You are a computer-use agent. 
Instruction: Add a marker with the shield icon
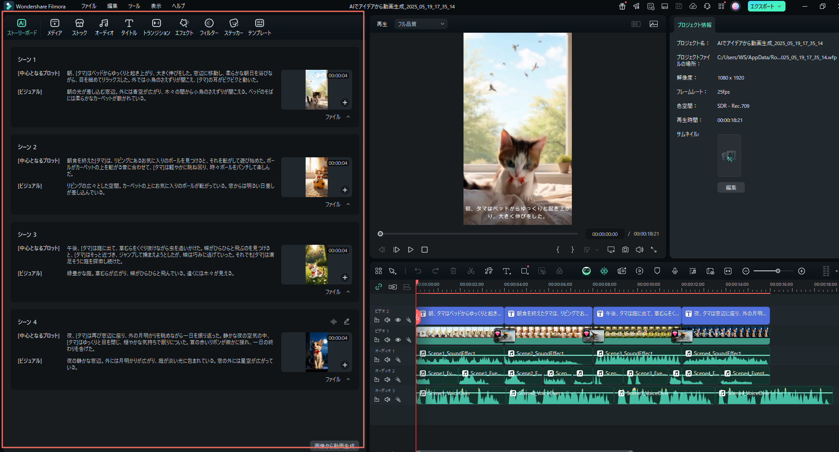pos(657,271)
